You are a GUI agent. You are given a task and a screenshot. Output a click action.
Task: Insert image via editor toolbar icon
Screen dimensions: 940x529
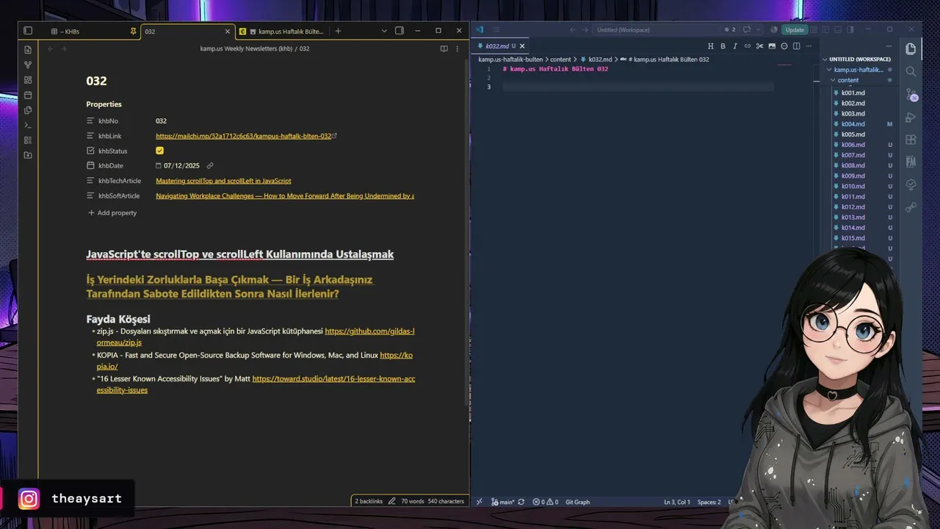[772, 46]
